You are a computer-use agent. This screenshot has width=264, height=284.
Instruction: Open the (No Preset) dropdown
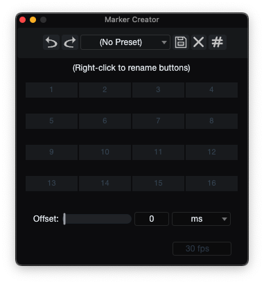tap(125, 42)
